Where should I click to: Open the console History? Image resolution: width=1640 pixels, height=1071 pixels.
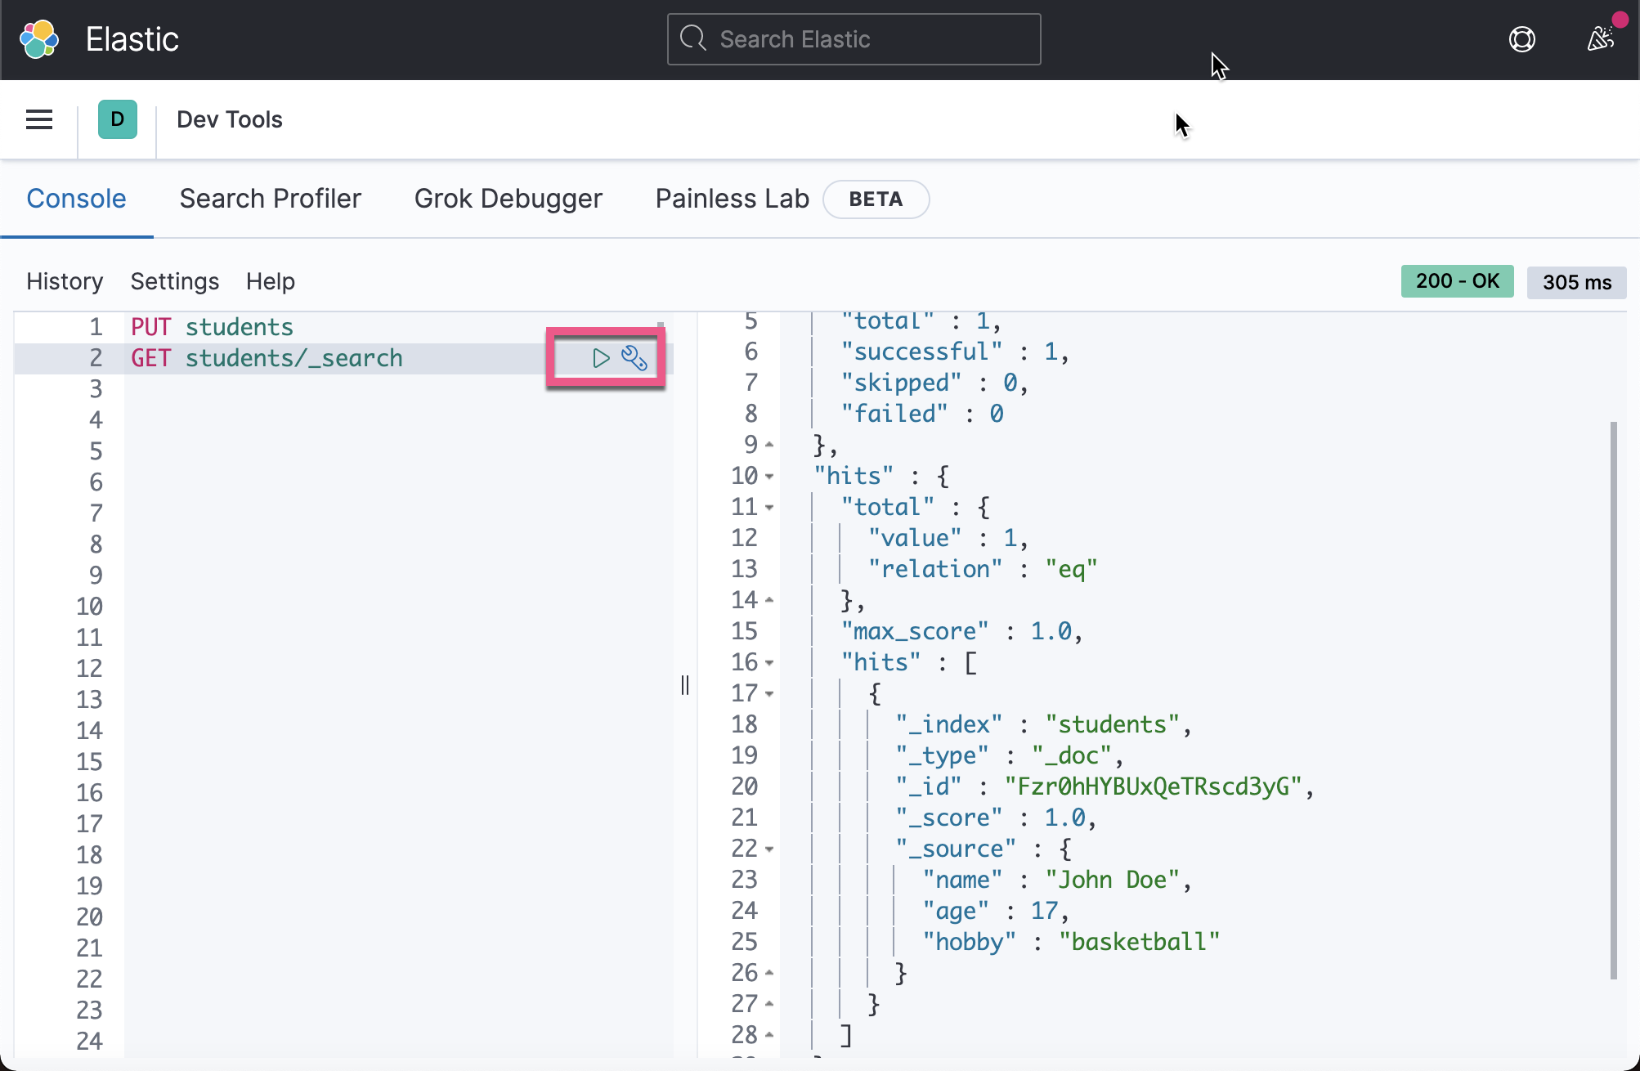point(65,281)
